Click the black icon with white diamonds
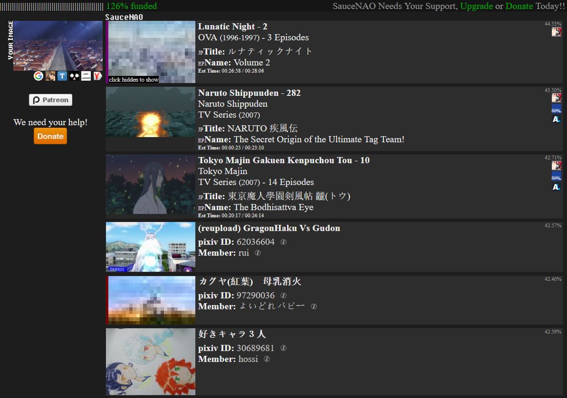This screenshot has width=567, height=398. pos(74,76)
